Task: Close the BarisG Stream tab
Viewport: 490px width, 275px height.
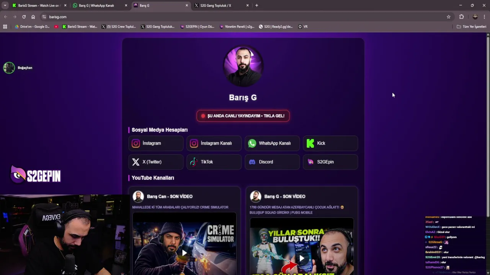Action: click(65, 5)
